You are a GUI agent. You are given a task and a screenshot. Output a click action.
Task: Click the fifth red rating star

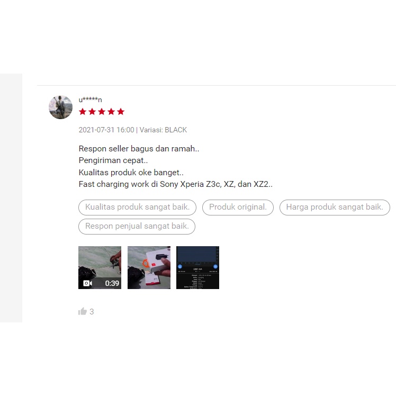[121, 111]
